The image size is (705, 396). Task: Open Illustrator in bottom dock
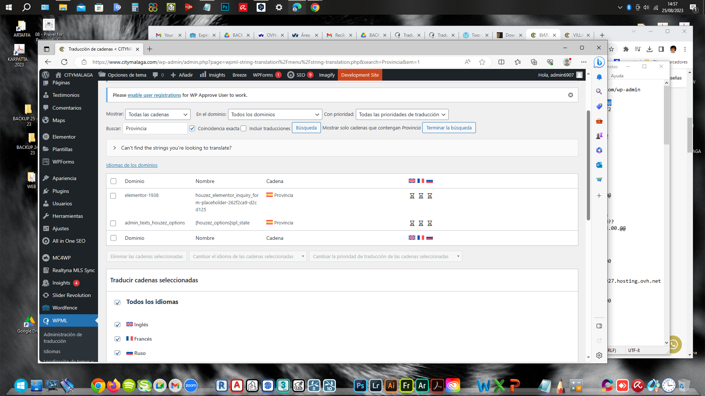(391, 385)
